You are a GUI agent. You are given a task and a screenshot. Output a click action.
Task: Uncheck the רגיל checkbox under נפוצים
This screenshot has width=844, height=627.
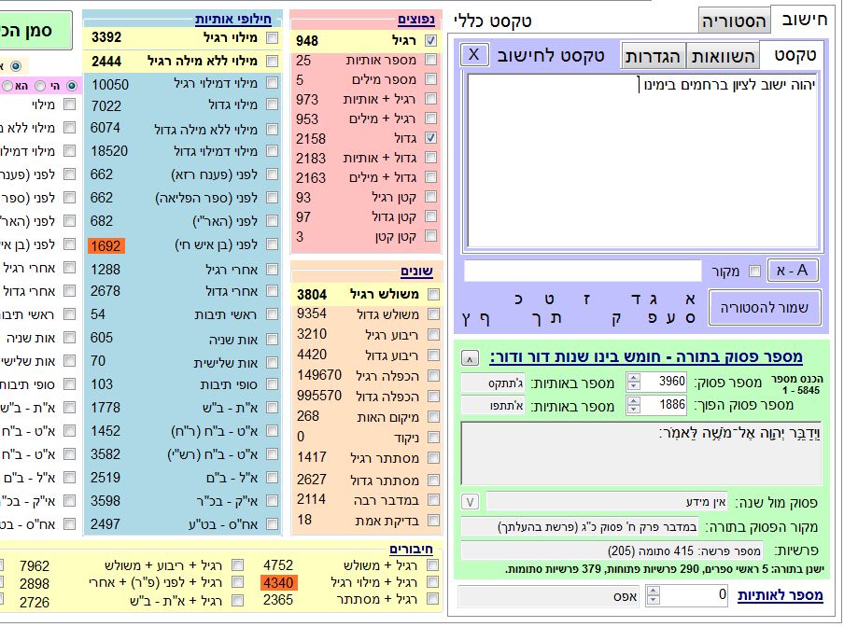tap(430, 41)
